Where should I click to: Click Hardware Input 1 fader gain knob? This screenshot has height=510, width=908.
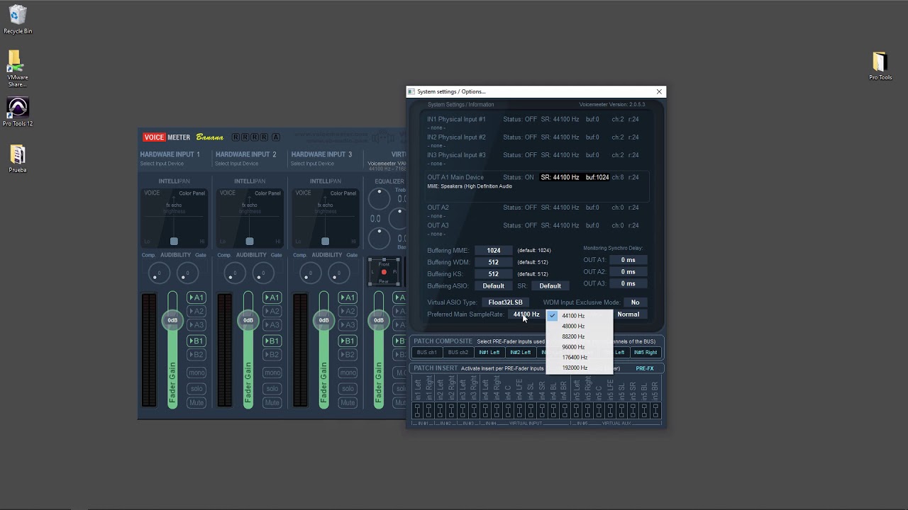(172, 320)
